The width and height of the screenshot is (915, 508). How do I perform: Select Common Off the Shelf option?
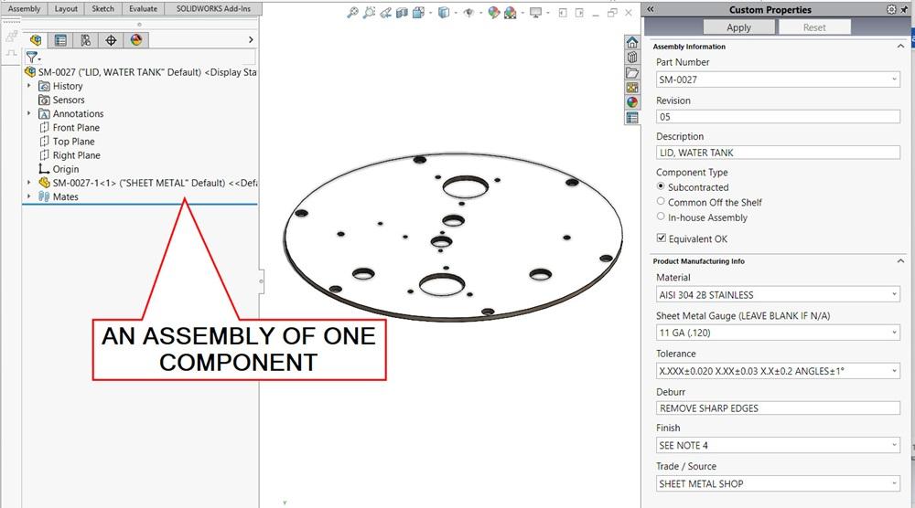click(661, 202)
